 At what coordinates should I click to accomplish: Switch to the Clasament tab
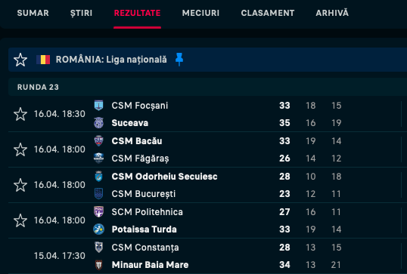coord(268,13)
